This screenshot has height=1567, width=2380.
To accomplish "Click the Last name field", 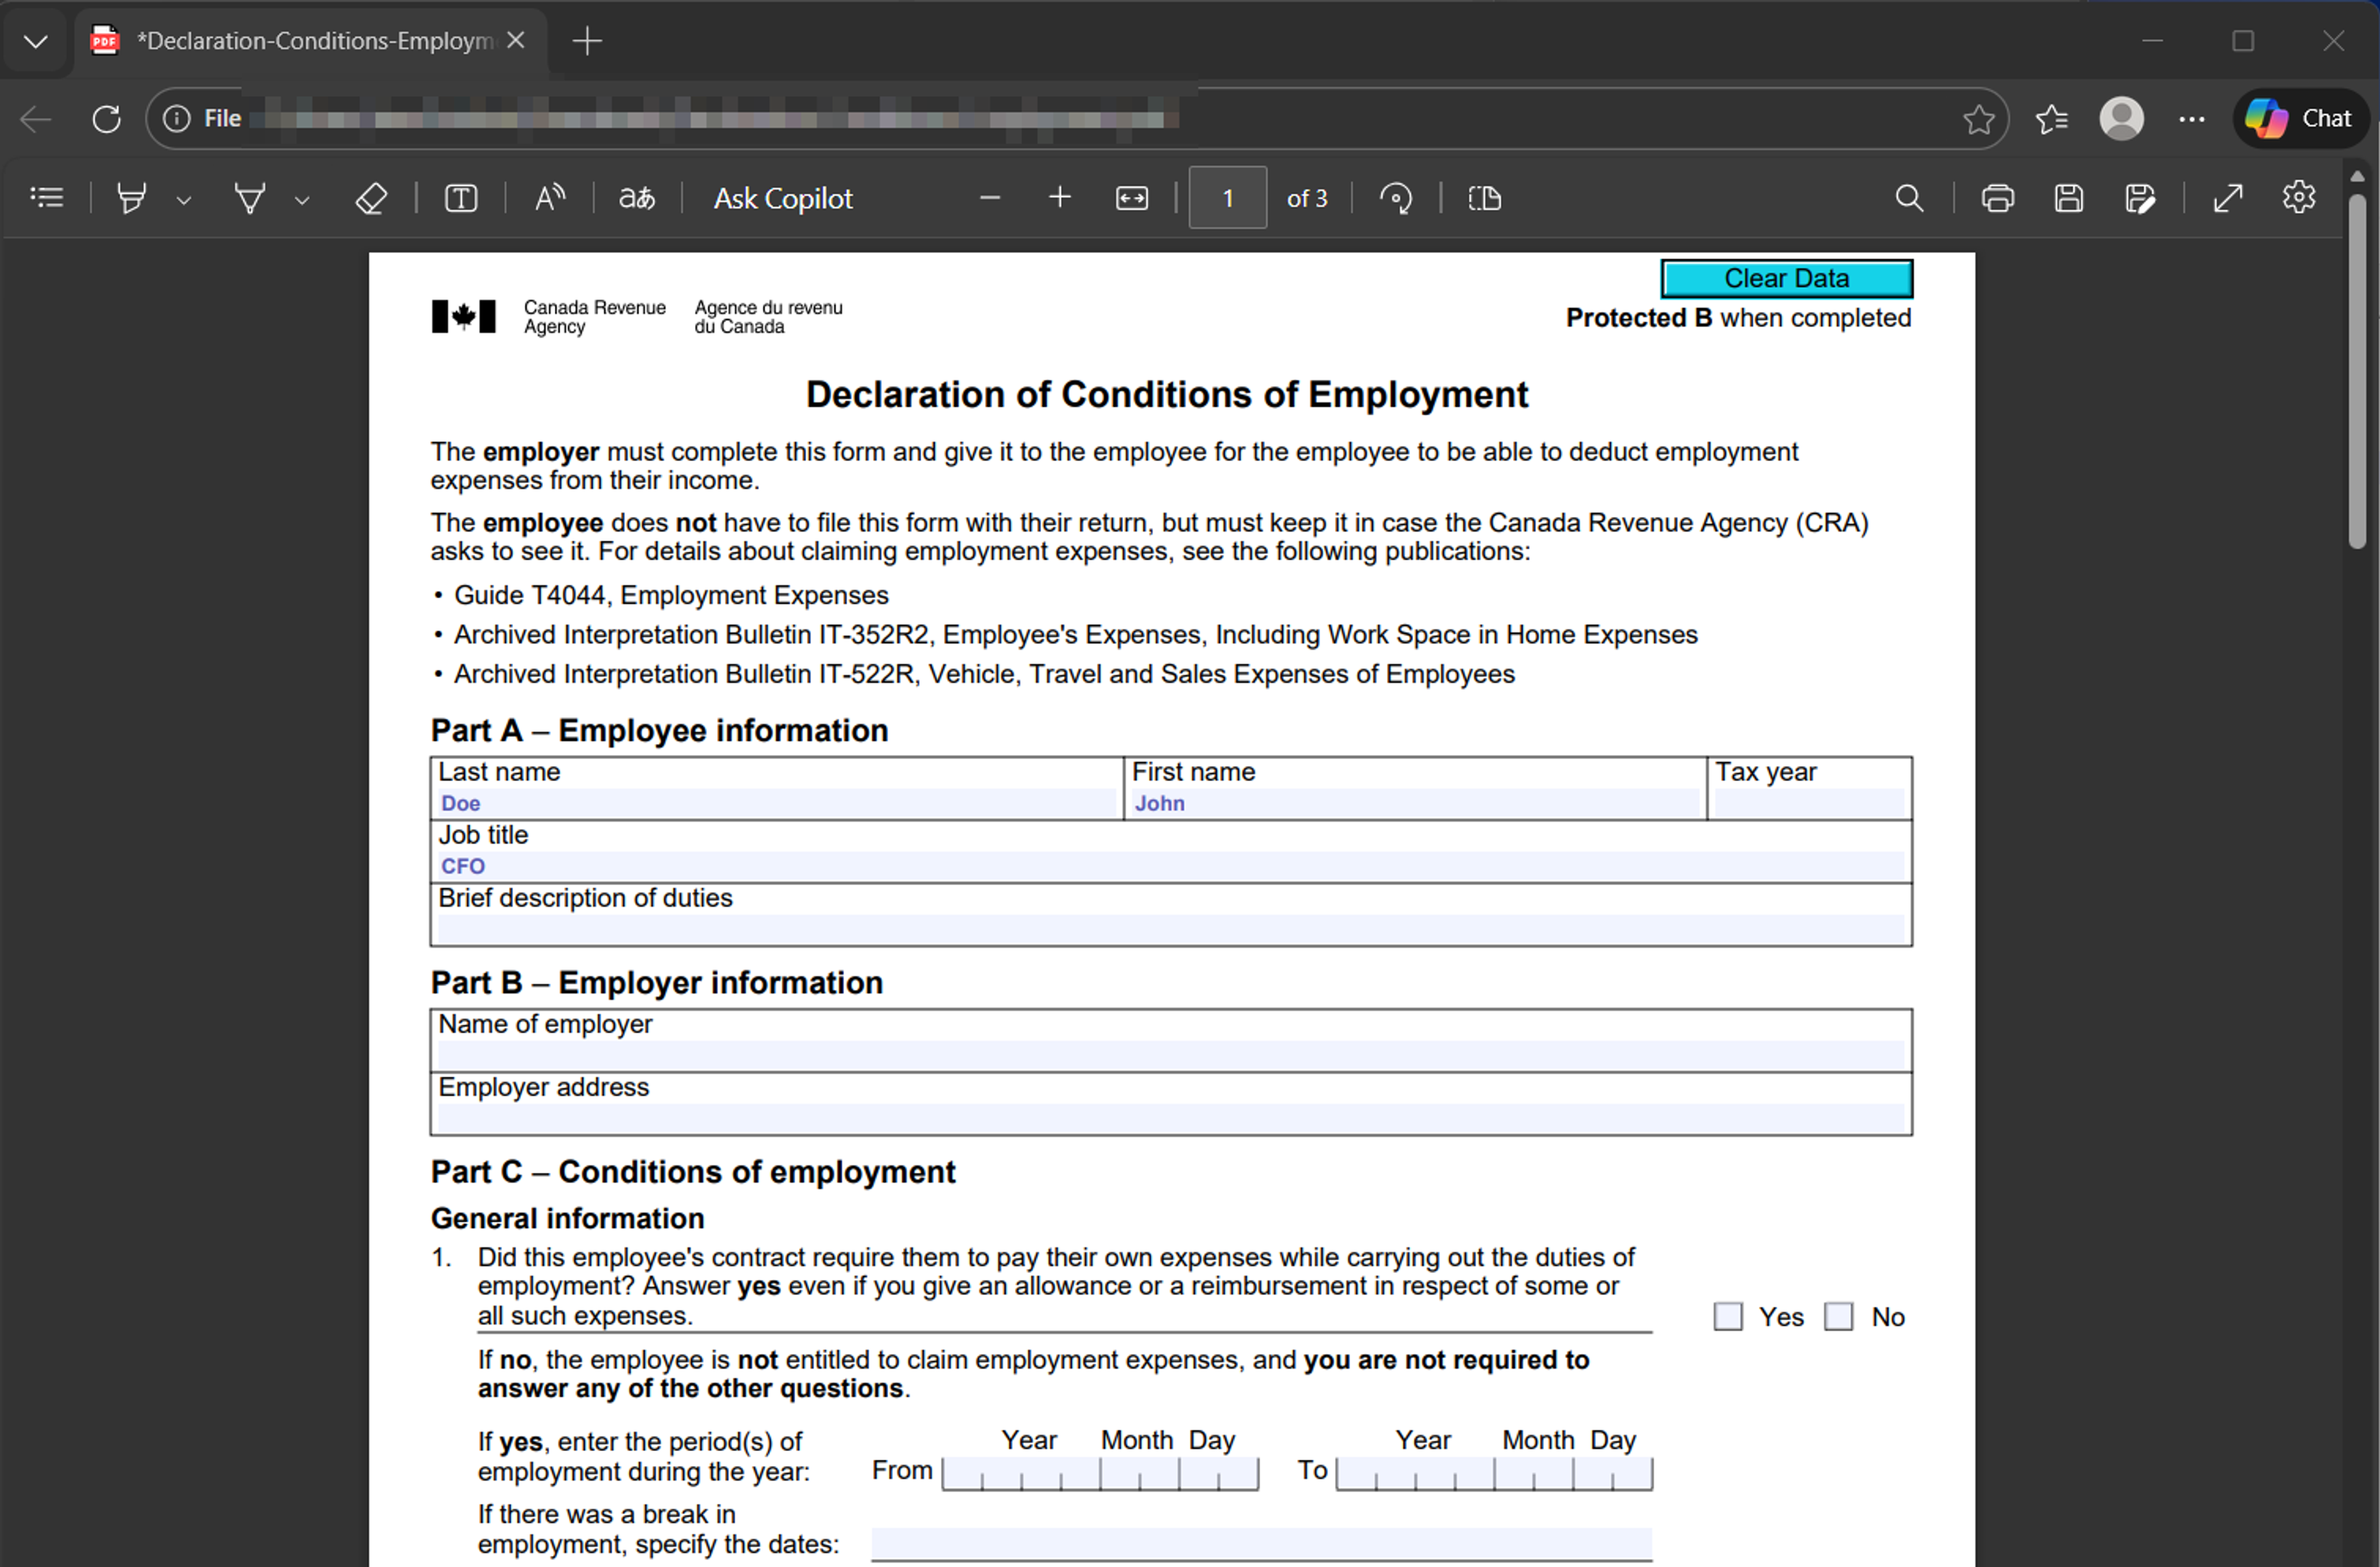I will pyautogui.click(x=777, y=803).
